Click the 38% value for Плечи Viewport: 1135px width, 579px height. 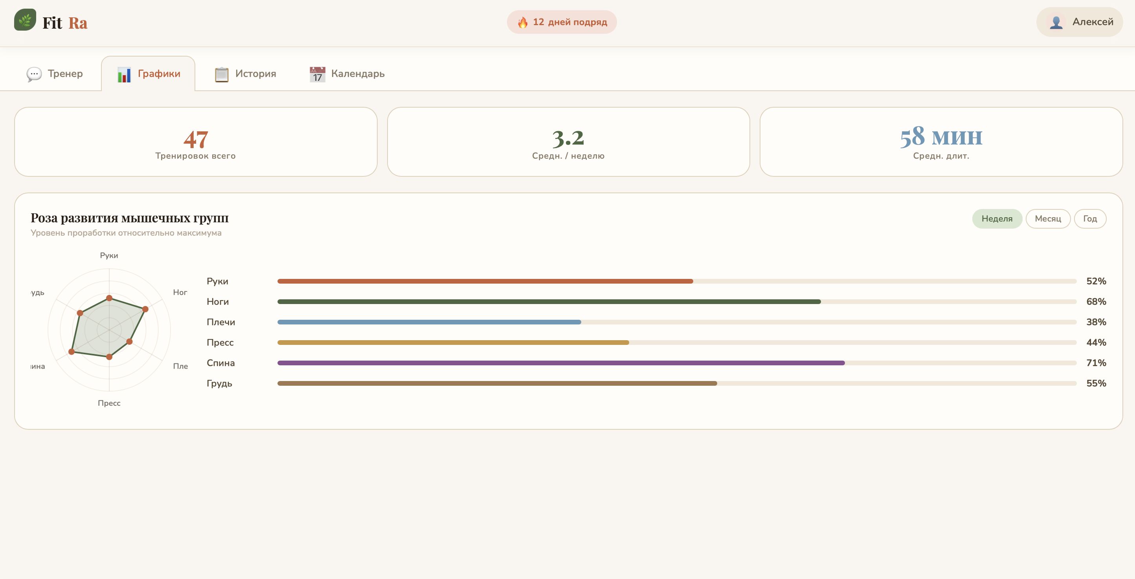tap(1096, 322)
